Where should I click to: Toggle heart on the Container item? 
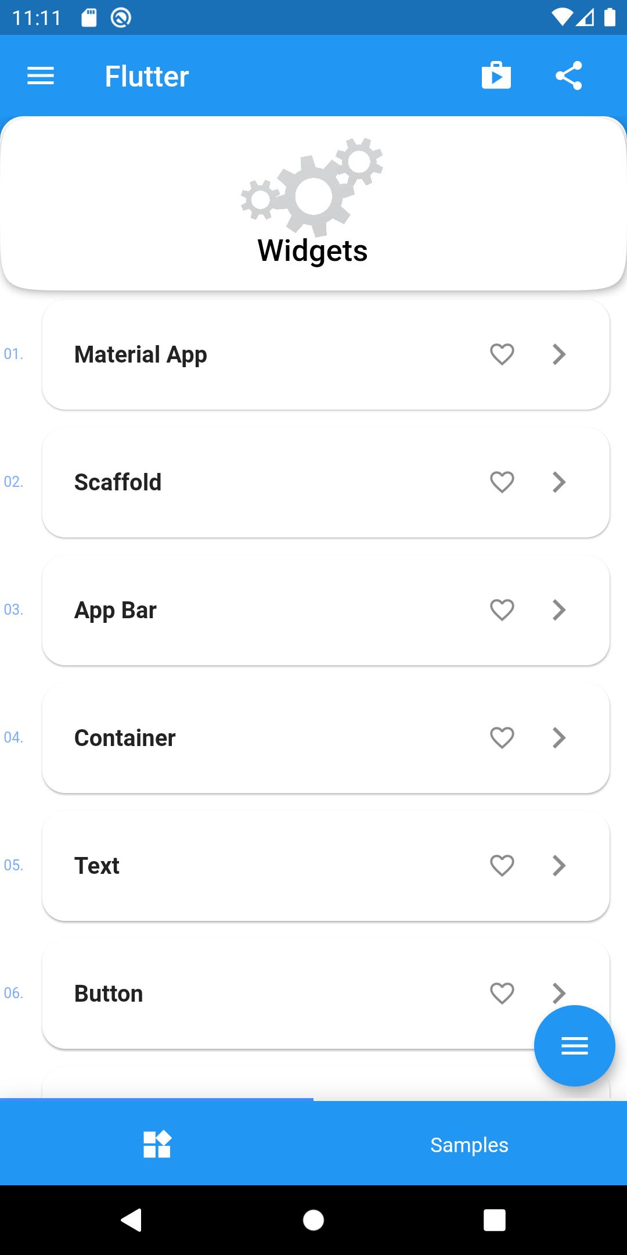click(502, 738)
